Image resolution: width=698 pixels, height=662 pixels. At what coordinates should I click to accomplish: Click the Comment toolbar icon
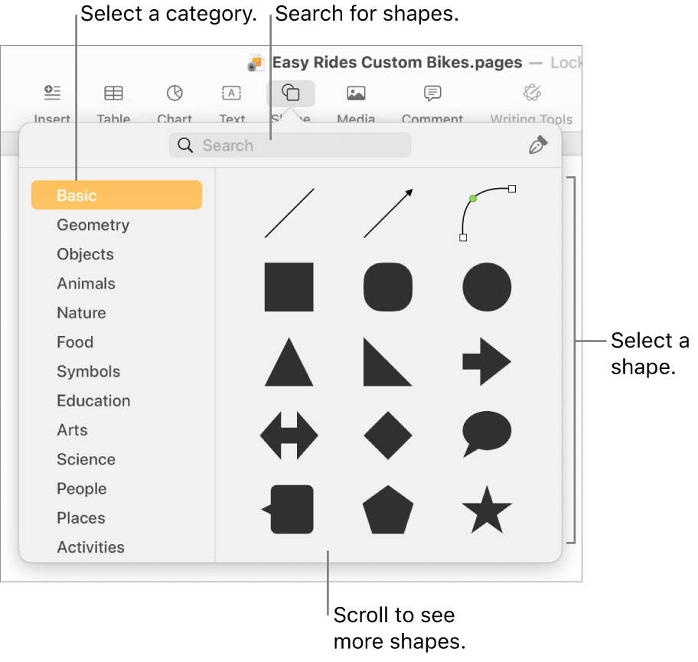432,93
